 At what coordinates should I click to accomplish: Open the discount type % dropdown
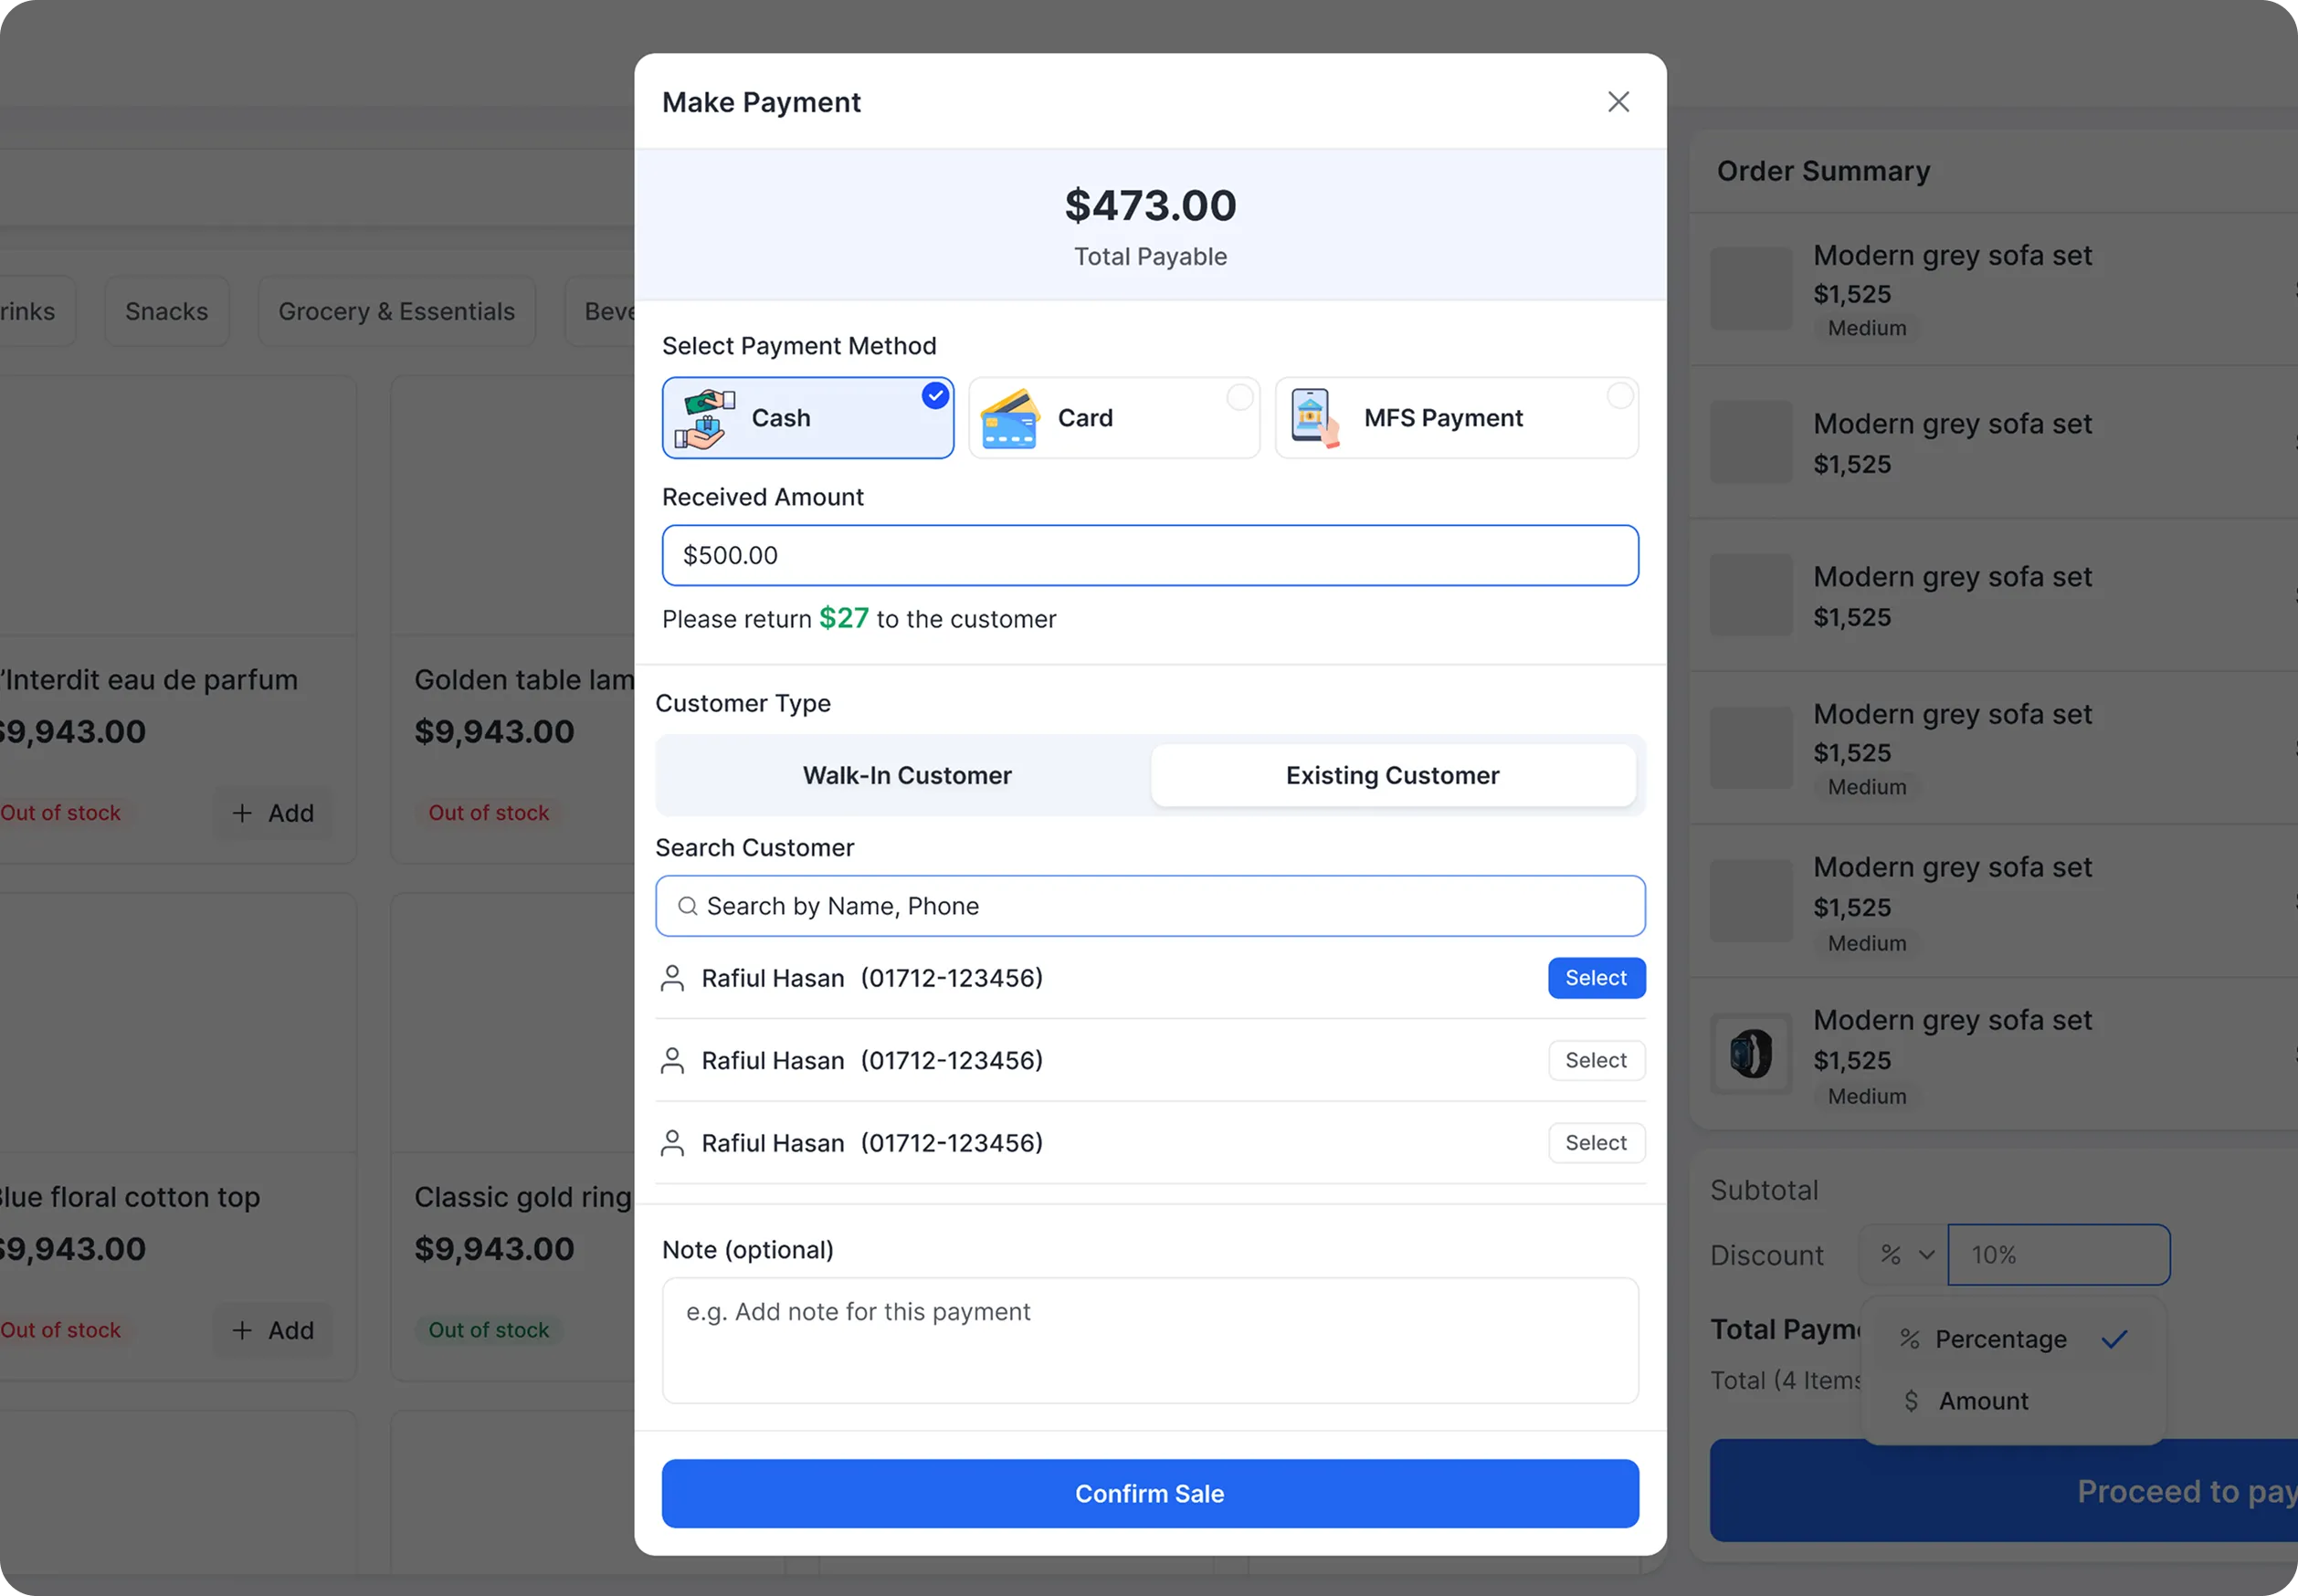[x=1905, y=1255]
